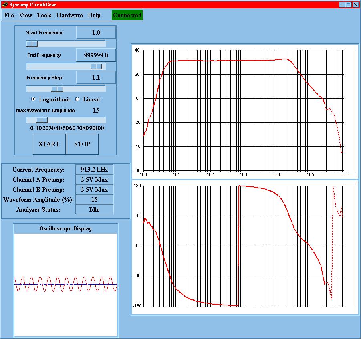
Task: Click the End Frequency slider handle
Action: point(96,66)
